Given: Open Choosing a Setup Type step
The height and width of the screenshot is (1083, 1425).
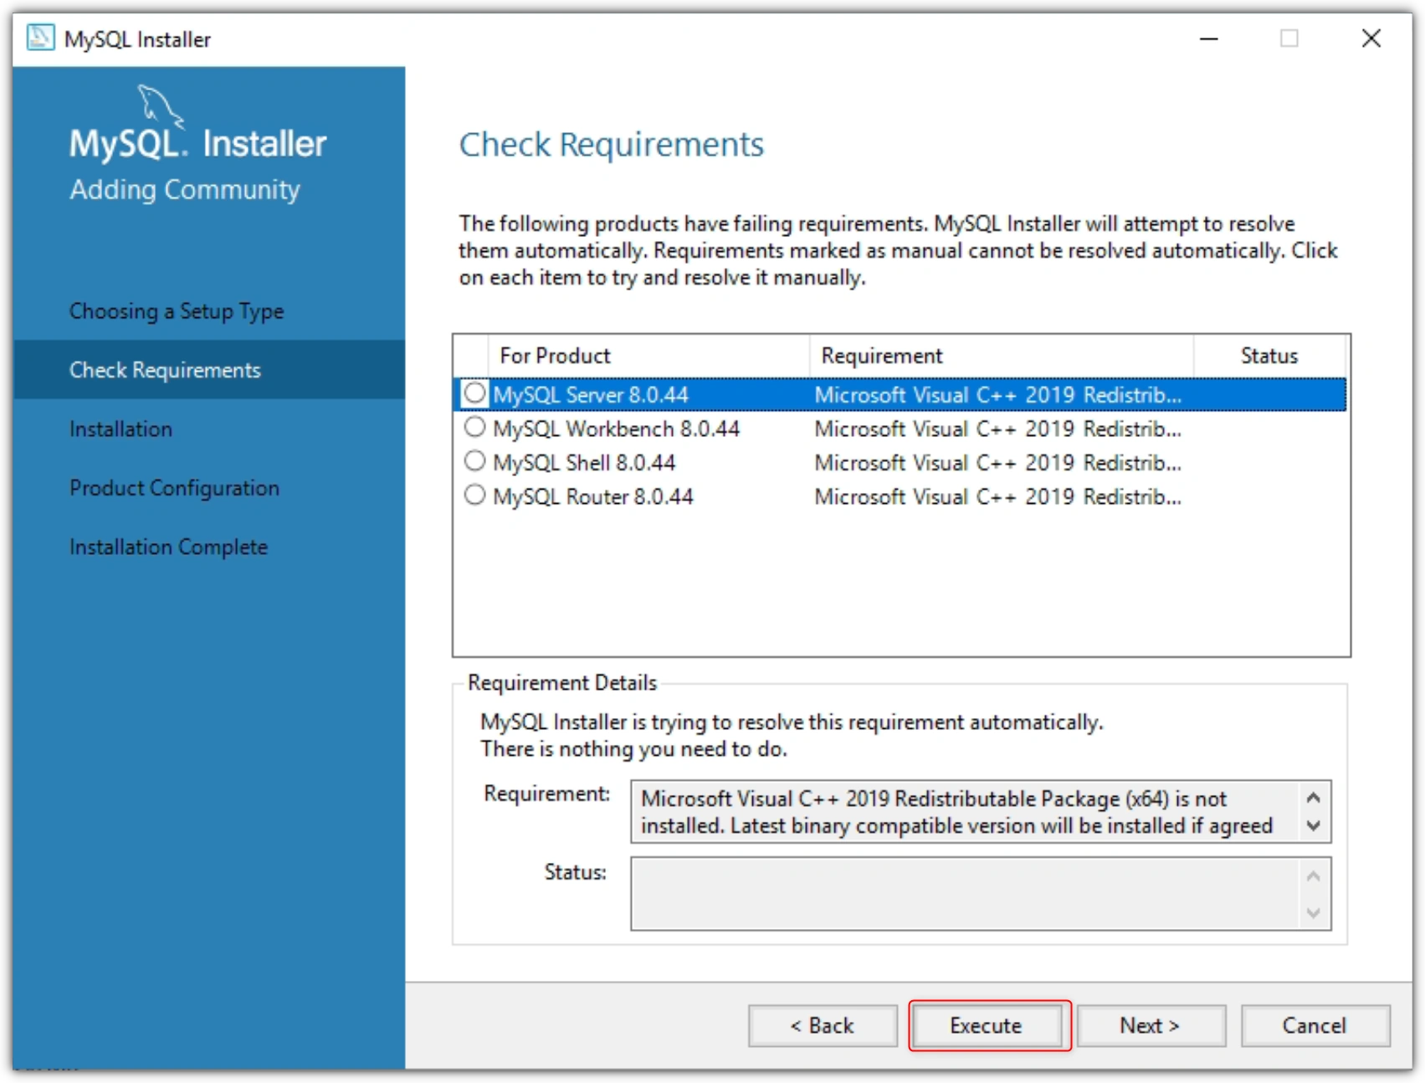Looking at the screenshot, I should tap(177, 311).
